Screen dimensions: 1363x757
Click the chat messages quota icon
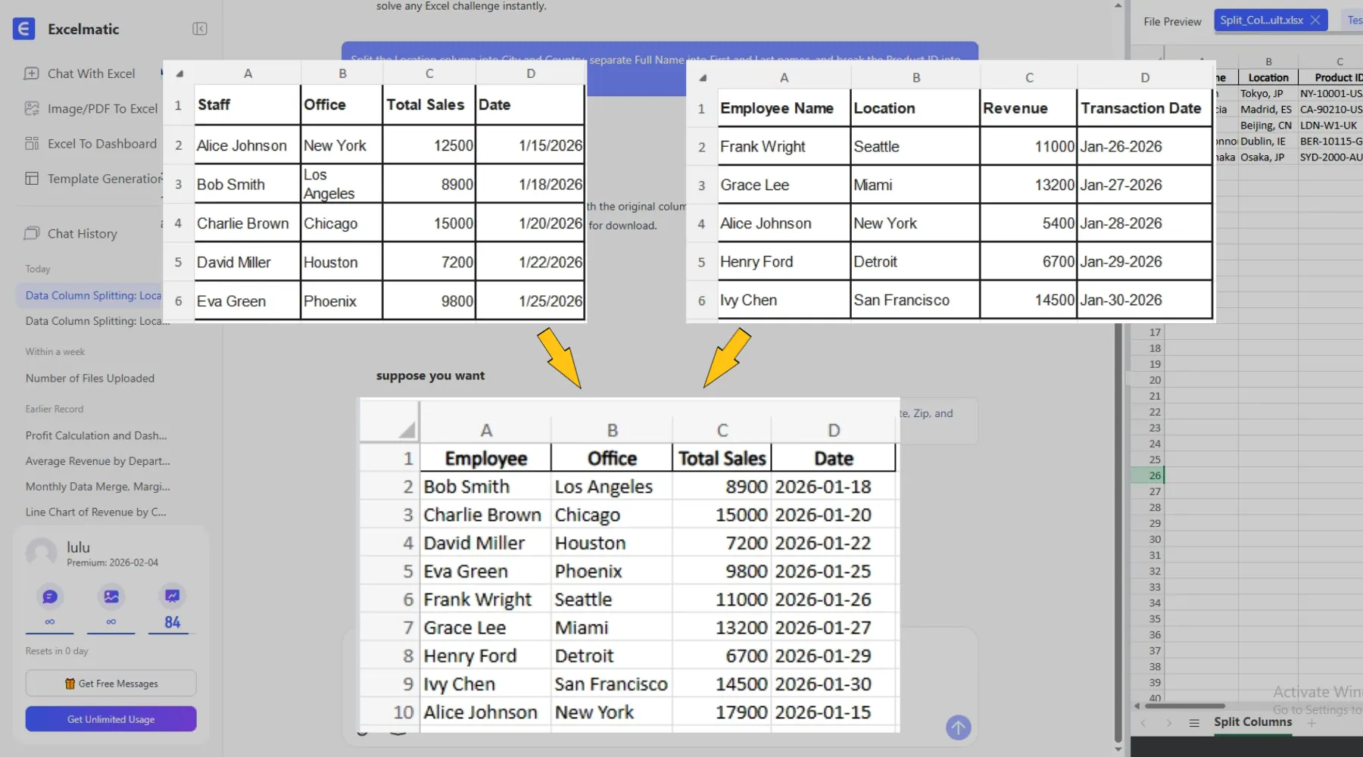pos(50,597)
